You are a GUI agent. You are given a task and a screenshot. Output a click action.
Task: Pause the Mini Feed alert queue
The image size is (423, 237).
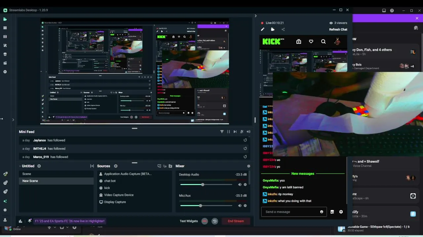228,132
